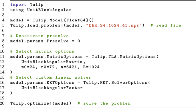Click 'Tulip.TLA.MatrixOptions(' on line 11
The width and height of the screenshot is (196, 108).
(x=125, y=57)
